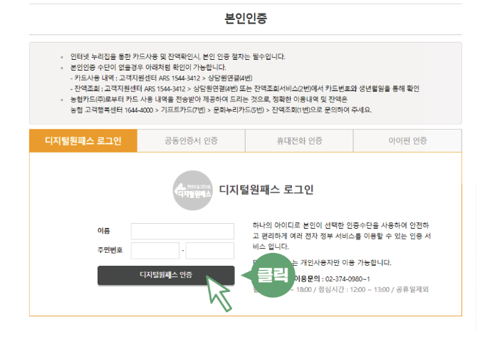Focus the first 주민번호 input box
Screen dimensions: 480x337
[155, 251]
